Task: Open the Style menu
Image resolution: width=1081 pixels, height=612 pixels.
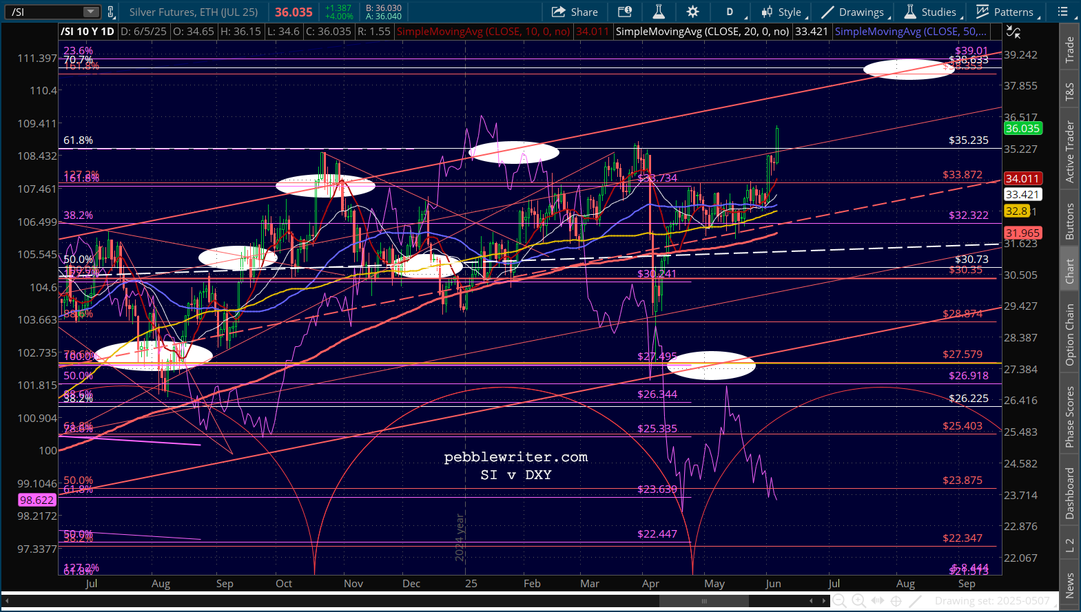Action: click(782, 12)
